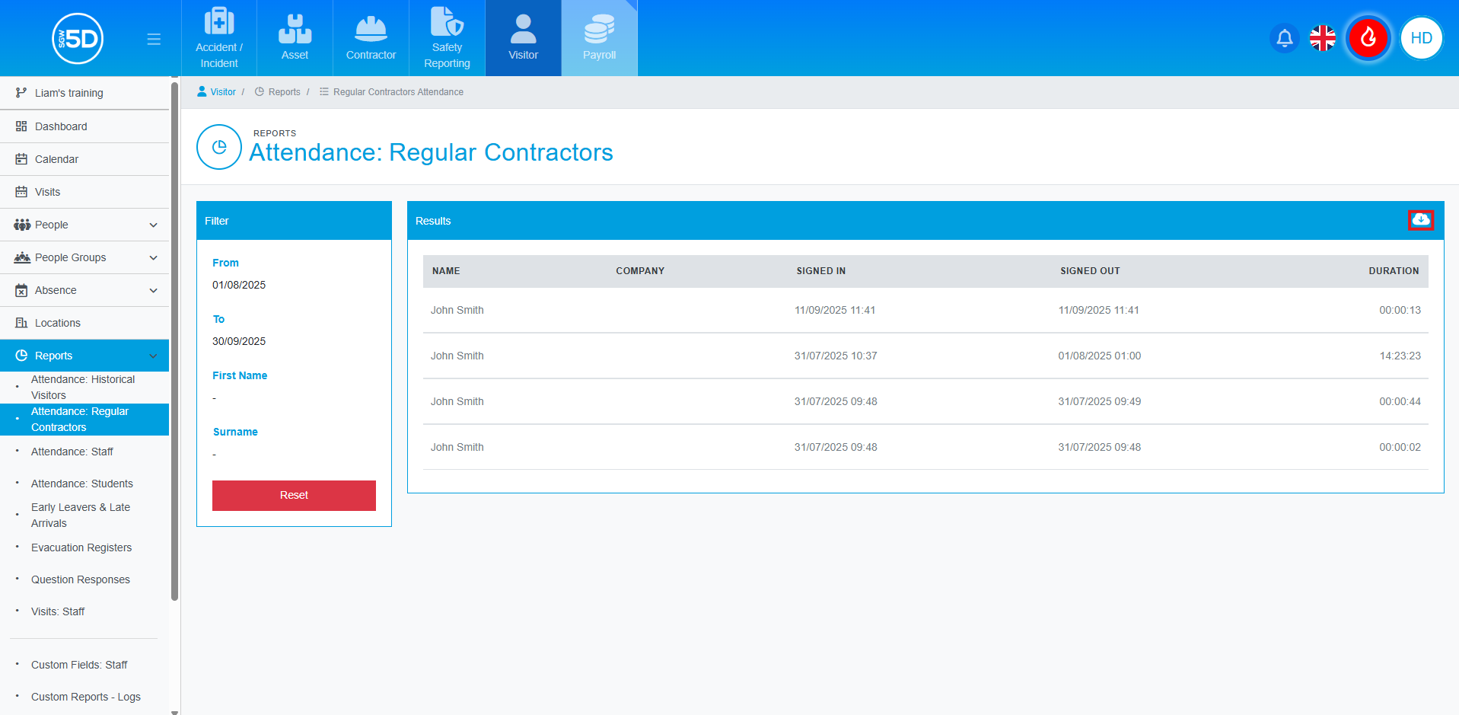Open the Payroll module
The image size is (1459, 715).
tap(599, 38)
